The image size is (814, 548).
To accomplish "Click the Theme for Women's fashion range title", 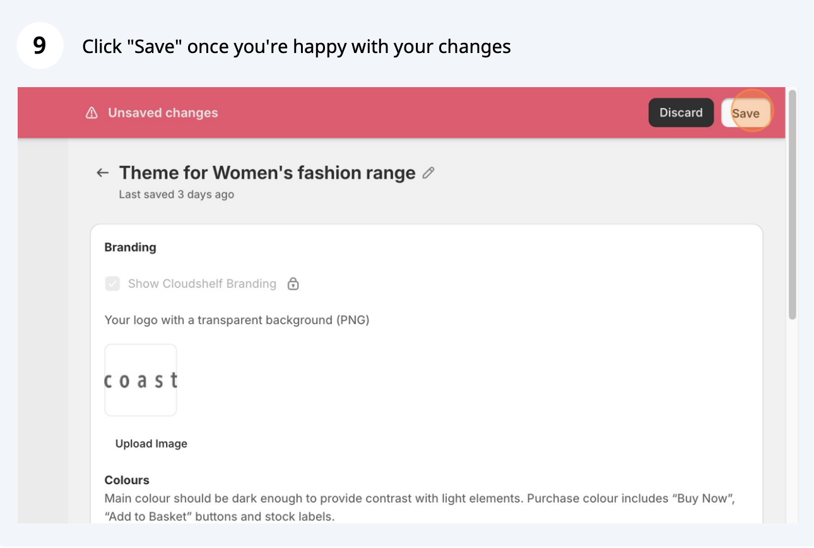I will [267, 173].
